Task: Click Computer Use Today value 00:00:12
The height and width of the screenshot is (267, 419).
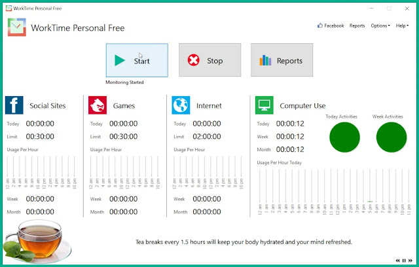Action: (x=290, y=124)
